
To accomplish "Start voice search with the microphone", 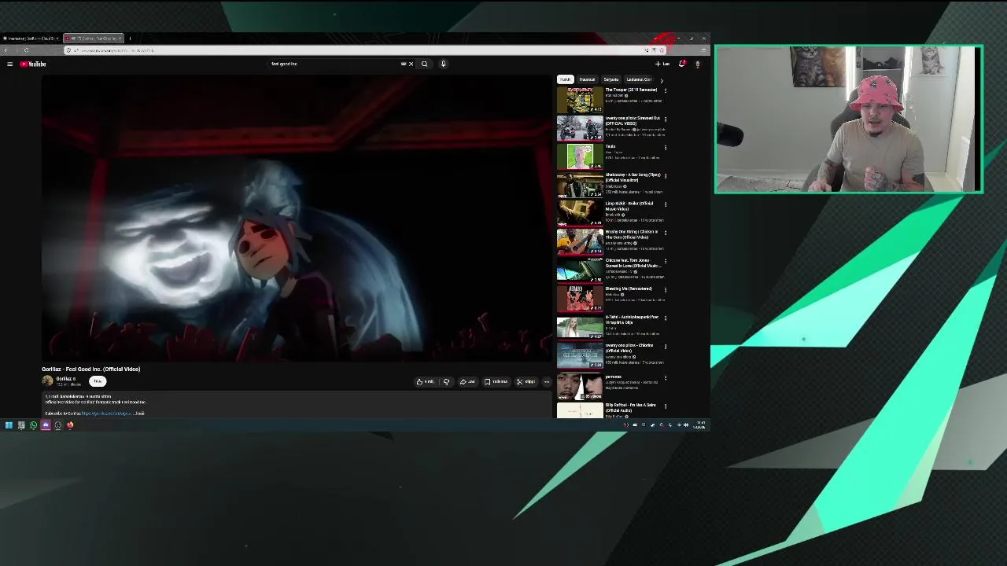I will coord(443,64).
